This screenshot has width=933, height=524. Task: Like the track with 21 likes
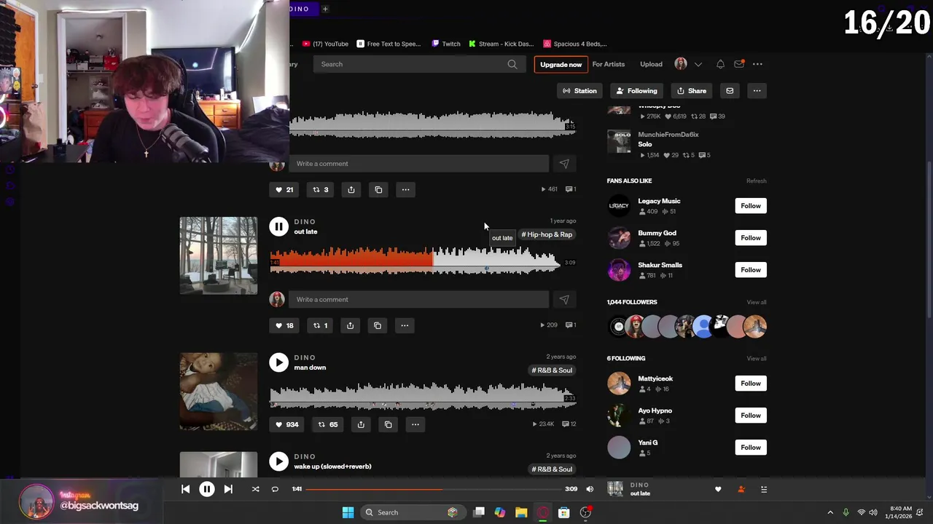coord(284,190)
